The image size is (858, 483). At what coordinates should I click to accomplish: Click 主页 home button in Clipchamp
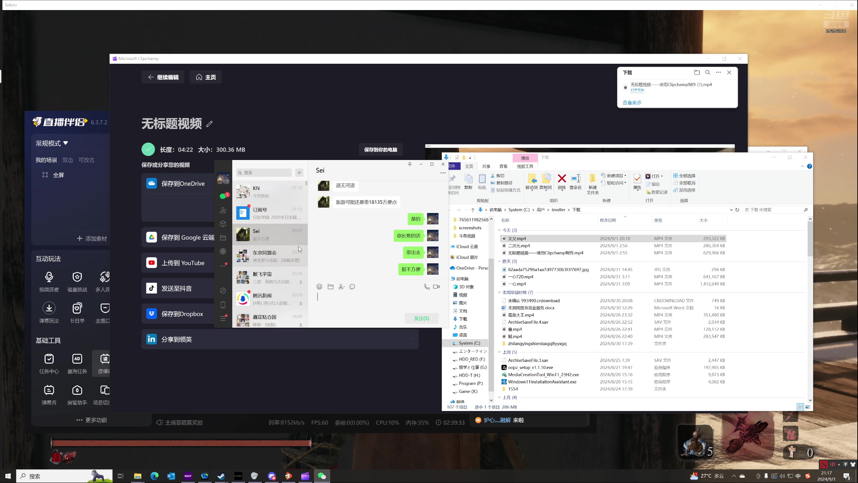click(x=205, y=77)
